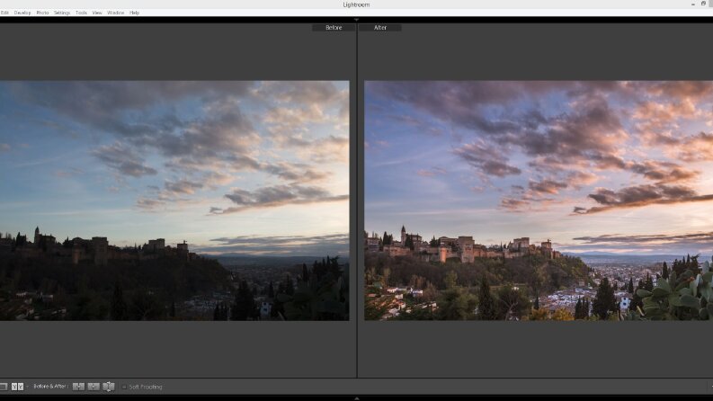
Task: Open the View menu
Action: point(97,13)
